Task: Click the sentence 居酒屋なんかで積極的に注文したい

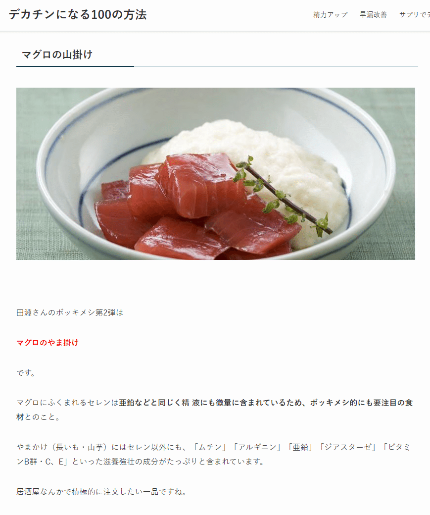Action: pos(83,492)
